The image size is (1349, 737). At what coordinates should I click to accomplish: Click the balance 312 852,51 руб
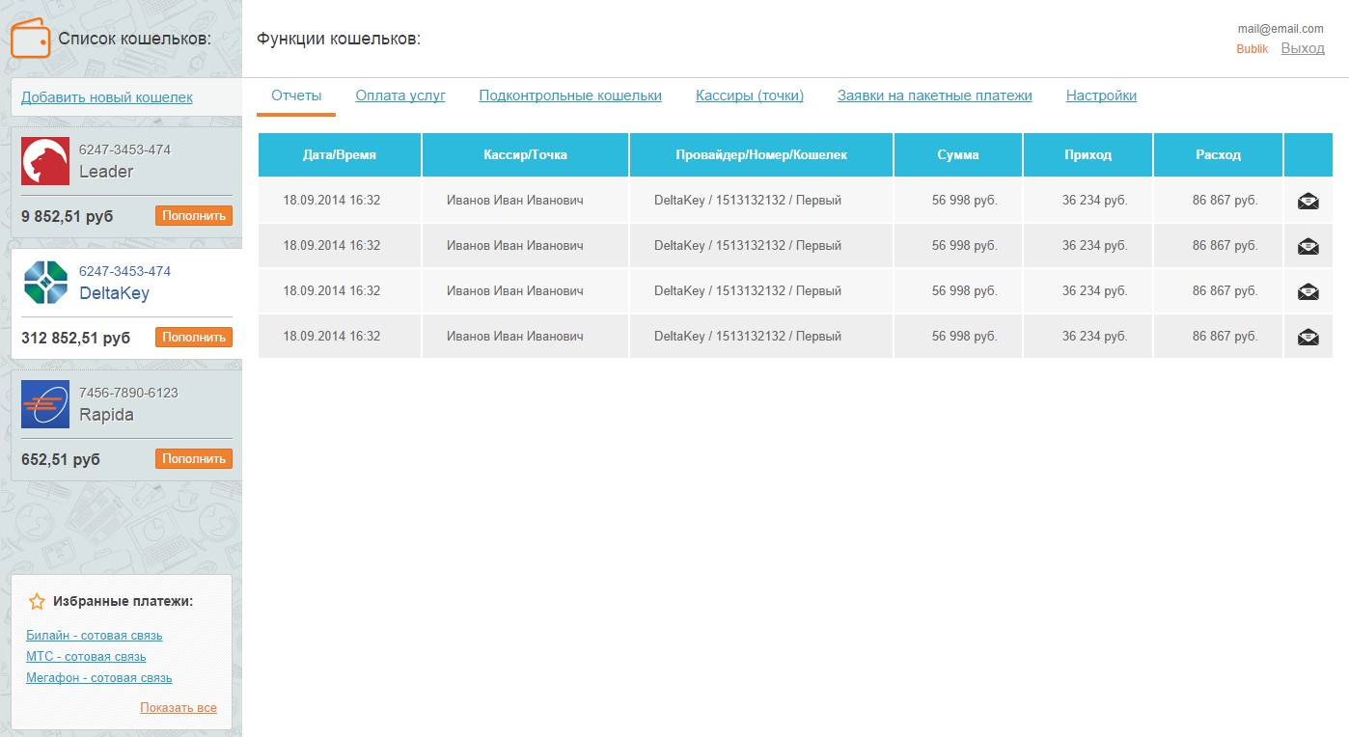pyautogui.click(x=75, y=339)
